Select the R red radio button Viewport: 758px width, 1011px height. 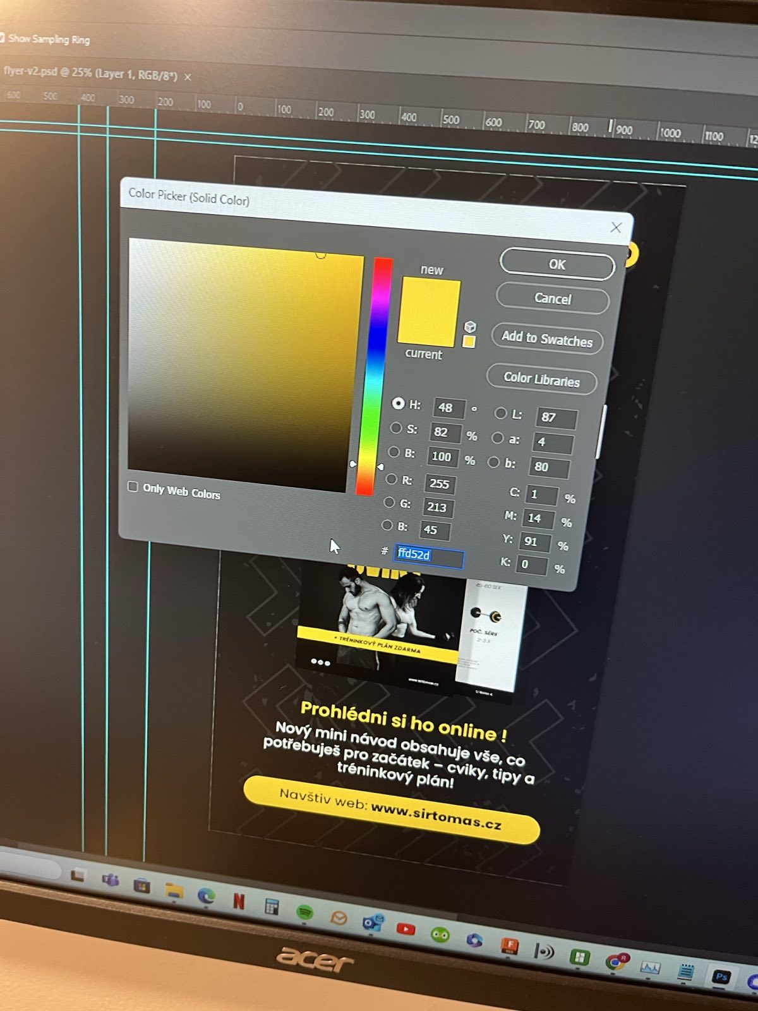tap(391, 480)
